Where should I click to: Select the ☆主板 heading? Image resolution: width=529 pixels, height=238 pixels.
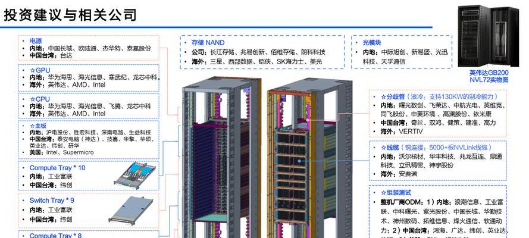point(38,126)
